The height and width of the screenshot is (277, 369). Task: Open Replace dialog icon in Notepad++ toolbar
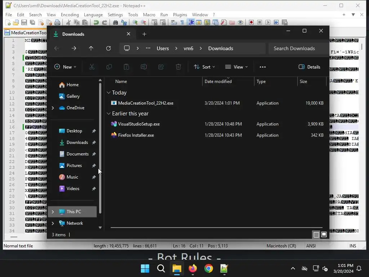[124, 22]
